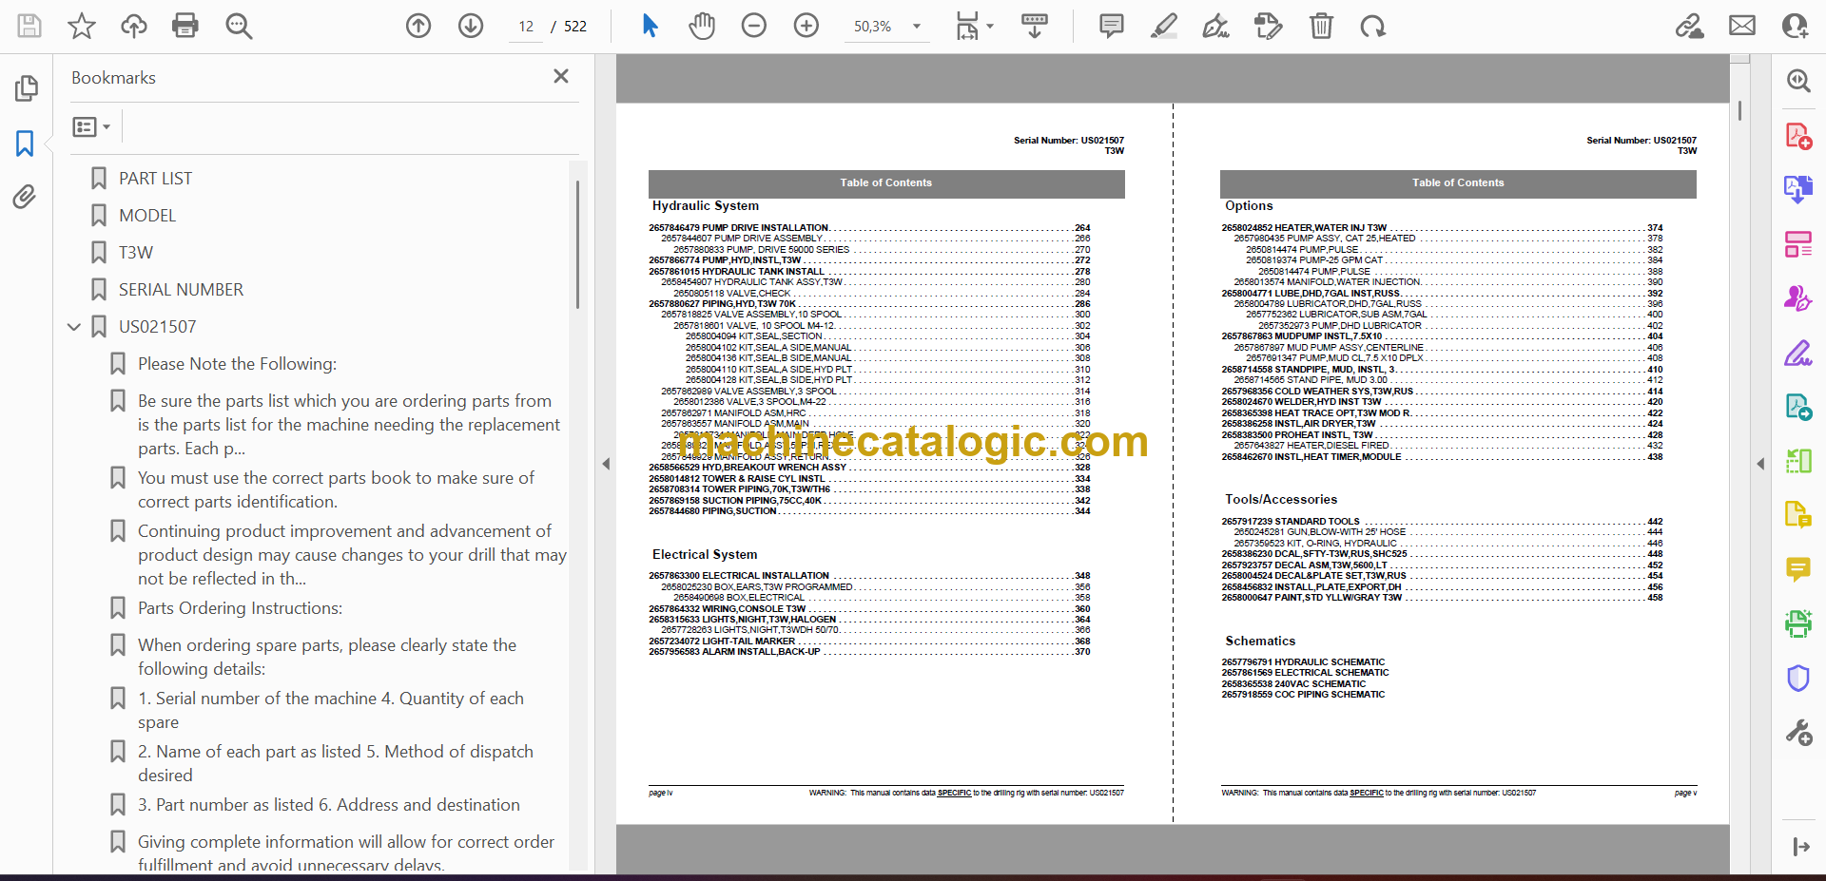Add a sticky note comment
This screenshot has height=881, width=1826.
[x=1111, y=26]
